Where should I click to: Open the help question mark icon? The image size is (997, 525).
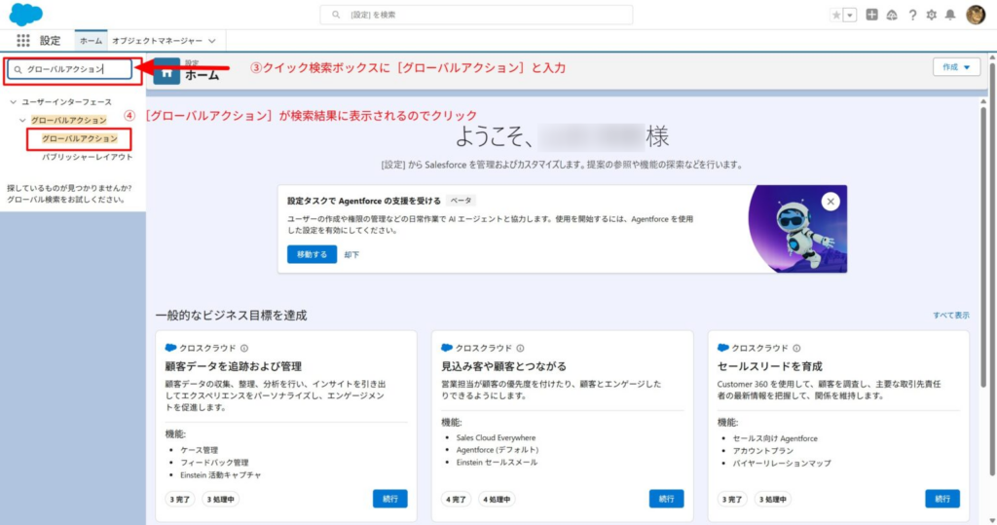tap(912, 15)
